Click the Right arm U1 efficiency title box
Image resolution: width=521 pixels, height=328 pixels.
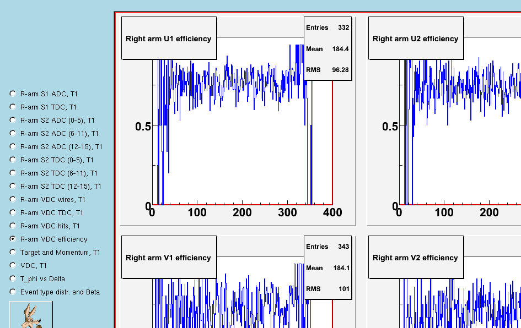pos(169,38)
